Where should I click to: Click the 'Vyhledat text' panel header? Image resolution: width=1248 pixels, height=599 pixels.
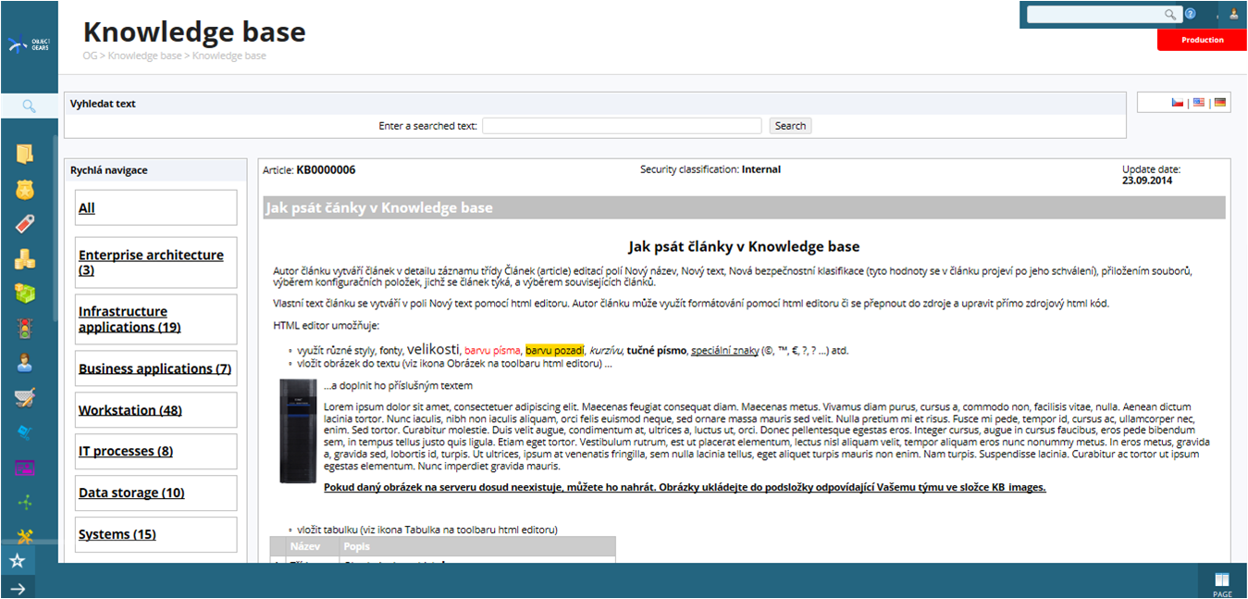(595, 104)
